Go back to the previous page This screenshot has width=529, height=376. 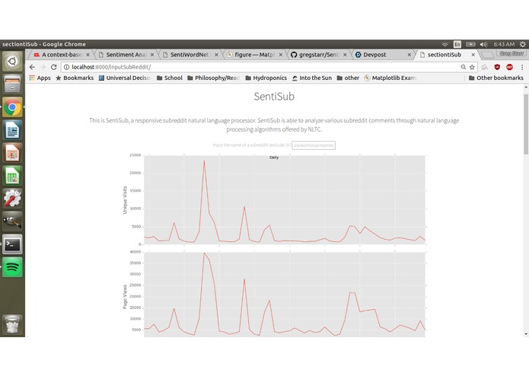click(x=32, y=67)
